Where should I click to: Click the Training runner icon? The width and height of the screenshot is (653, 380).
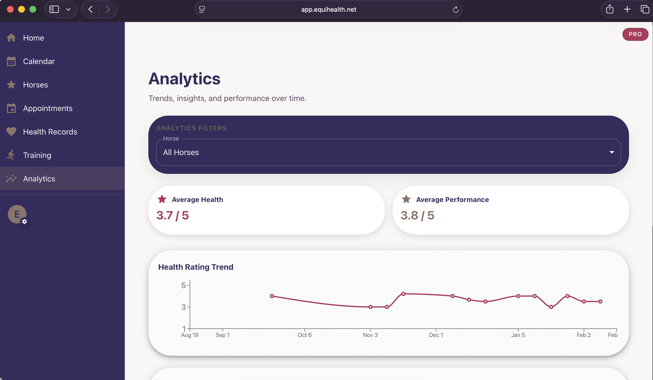11,155
